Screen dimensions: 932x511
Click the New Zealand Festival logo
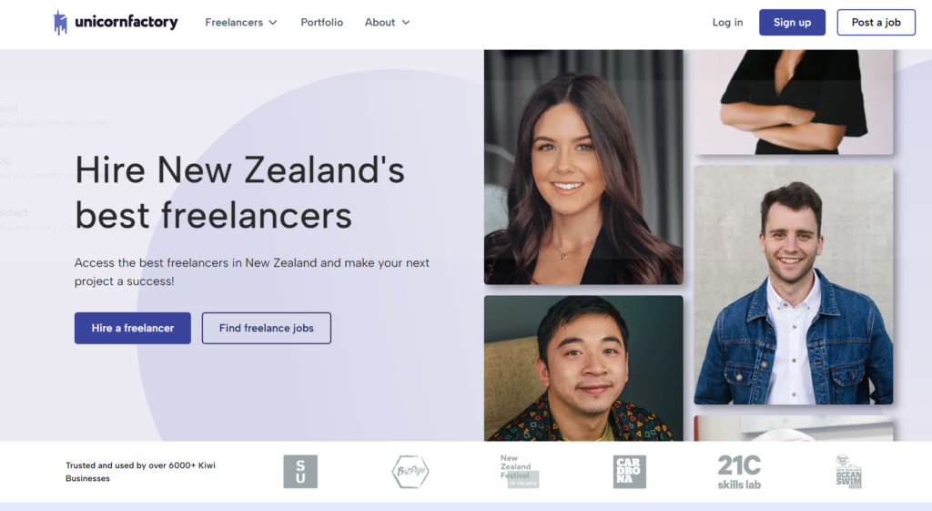click(x=520, y=471)
